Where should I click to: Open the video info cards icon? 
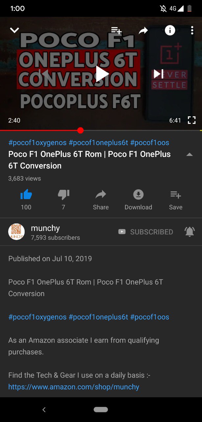(170, 30)
